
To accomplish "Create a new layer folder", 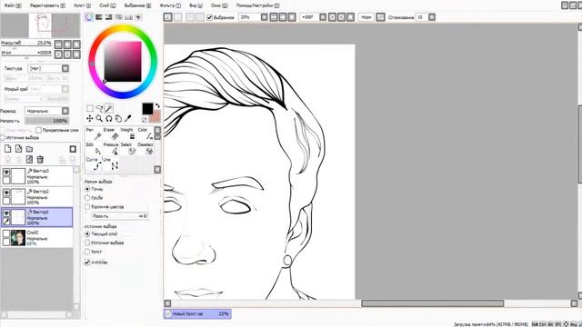I will click(29, 149).
